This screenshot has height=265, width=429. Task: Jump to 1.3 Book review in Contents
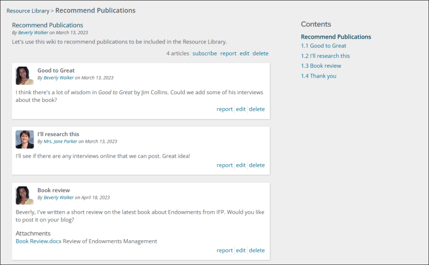[321, 66]
